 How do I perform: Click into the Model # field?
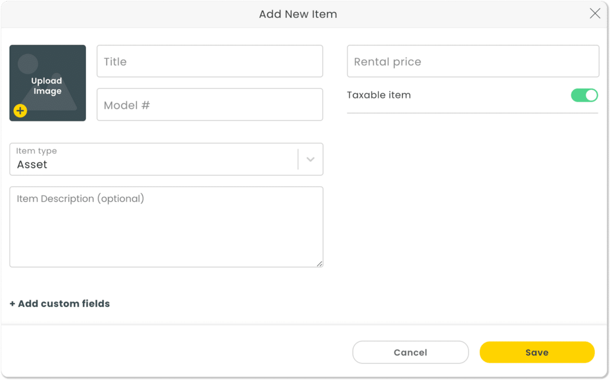209,105
